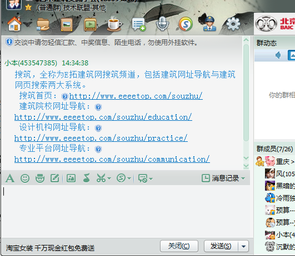Open the emoticon smiley picker

(x=25, y=178)
